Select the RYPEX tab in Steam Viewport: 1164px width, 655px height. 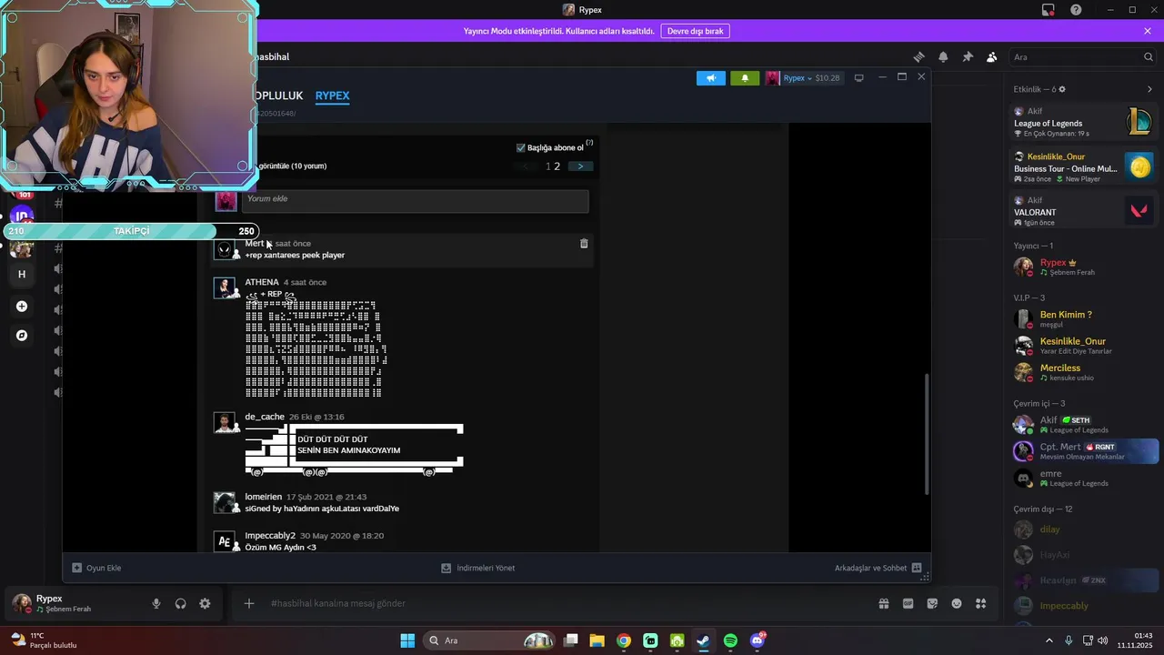point(332,96)
